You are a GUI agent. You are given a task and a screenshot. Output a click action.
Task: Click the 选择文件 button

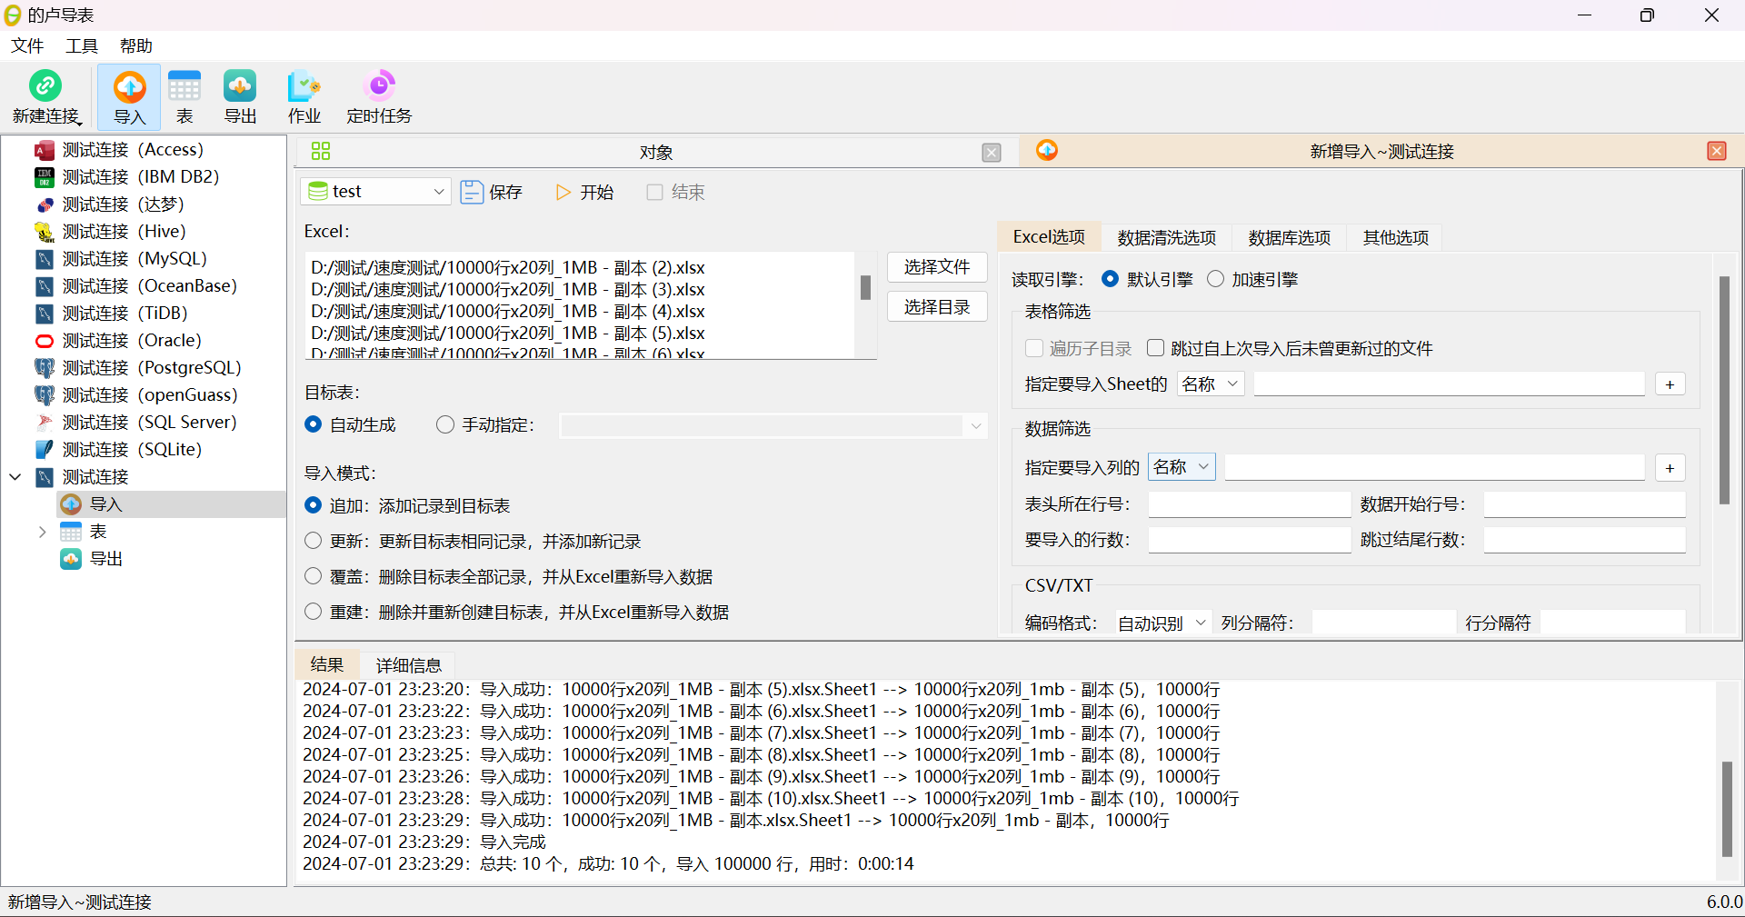pos(937,267)
